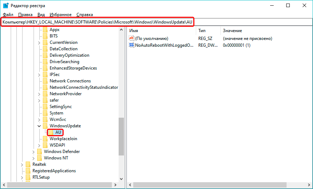Open the Справка menu
Screen dimensions: 313x189
tap(85, 15)
